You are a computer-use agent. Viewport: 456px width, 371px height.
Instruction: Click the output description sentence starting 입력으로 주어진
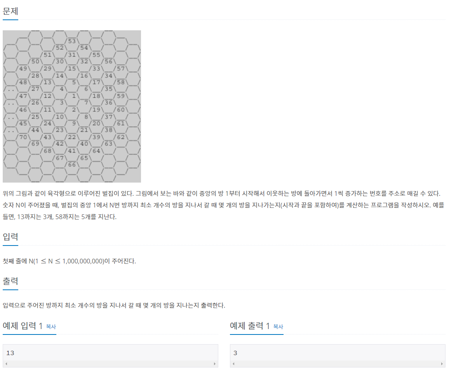pos(114,305)
